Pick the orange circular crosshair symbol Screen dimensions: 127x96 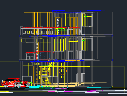click(63, 71)
